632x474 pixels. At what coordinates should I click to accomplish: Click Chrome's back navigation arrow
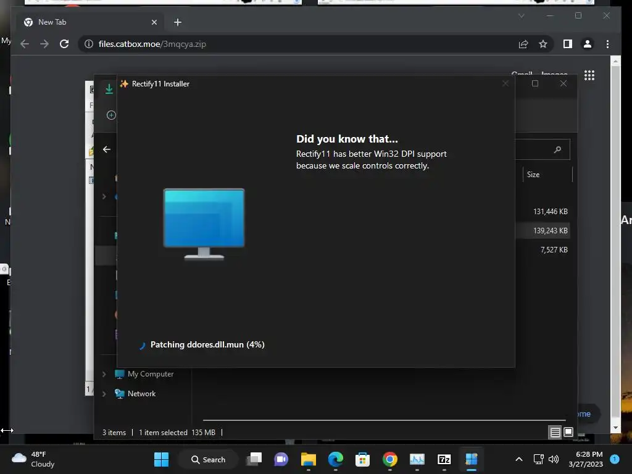[25, 44]
